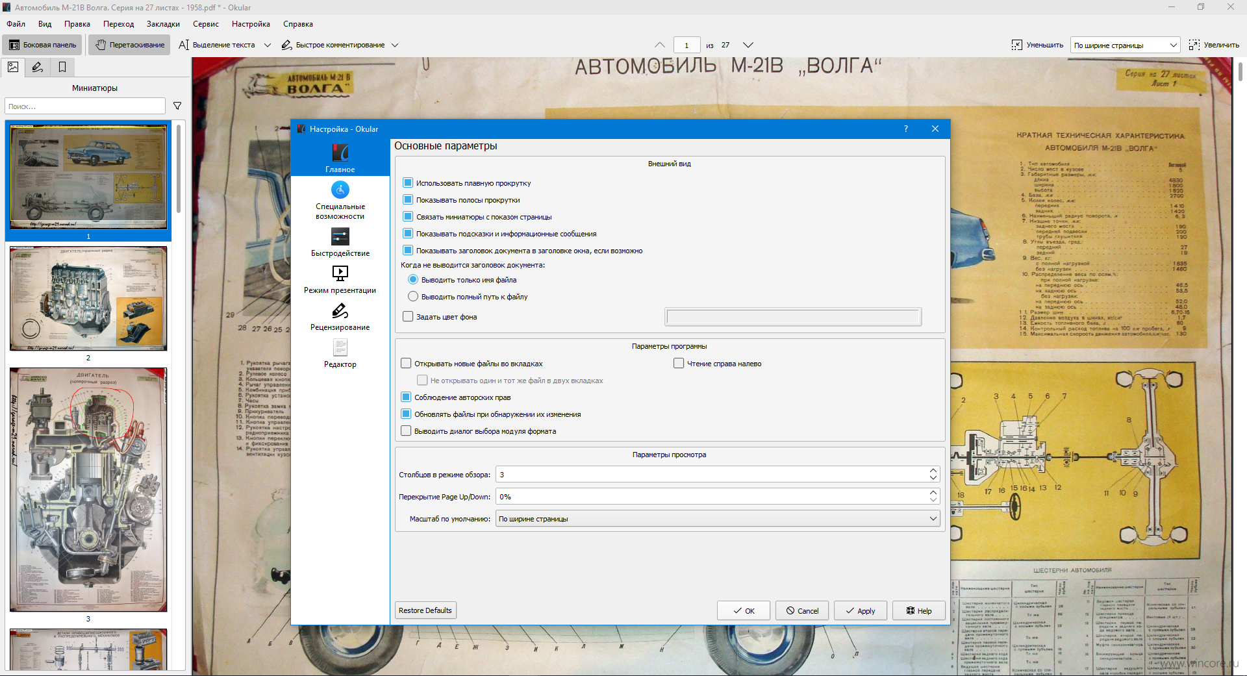The height and width of the screenshot is (676, 1247).
Task: Toggle Использовать плавную прокрутку checkbox
Action: click(408, 183)
